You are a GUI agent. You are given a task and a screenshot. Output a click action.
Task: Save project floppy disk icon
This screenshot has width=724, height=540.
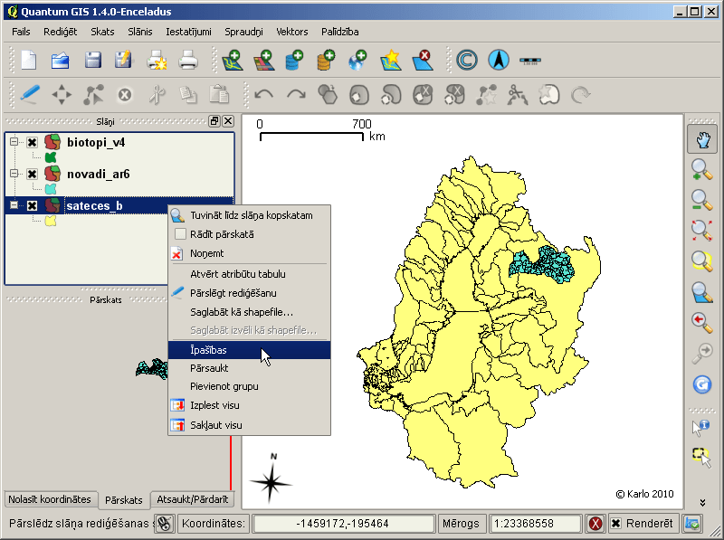93,60
